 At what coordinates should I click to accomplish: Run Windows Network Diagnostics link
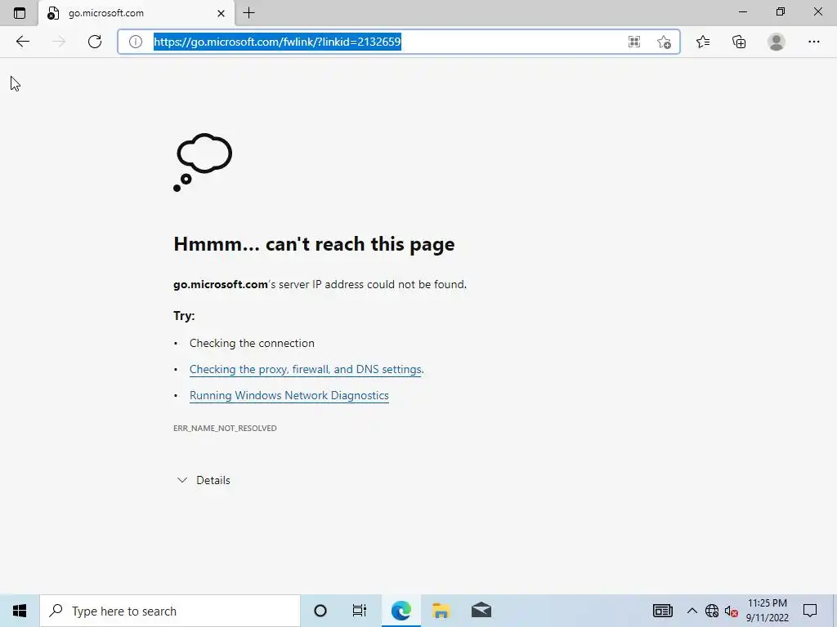(289, 396)
